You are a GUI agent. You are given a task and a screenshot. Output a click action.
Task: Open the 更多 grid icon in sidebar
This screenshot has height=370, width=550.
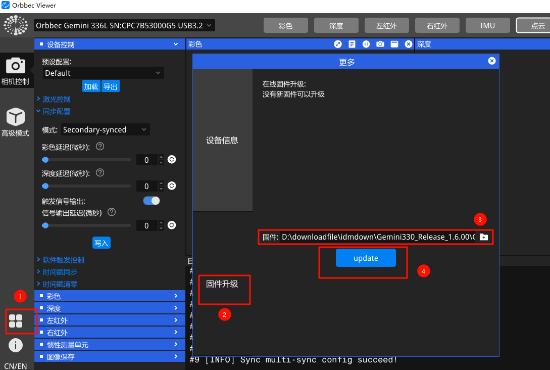(x=16, y=320)
